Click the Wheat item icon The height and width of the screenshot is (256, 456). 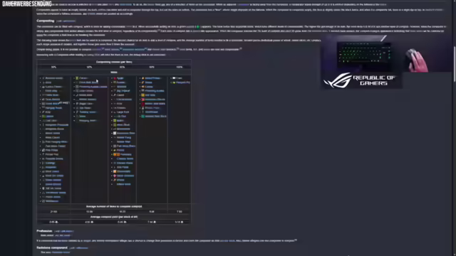tap(115, 180)
